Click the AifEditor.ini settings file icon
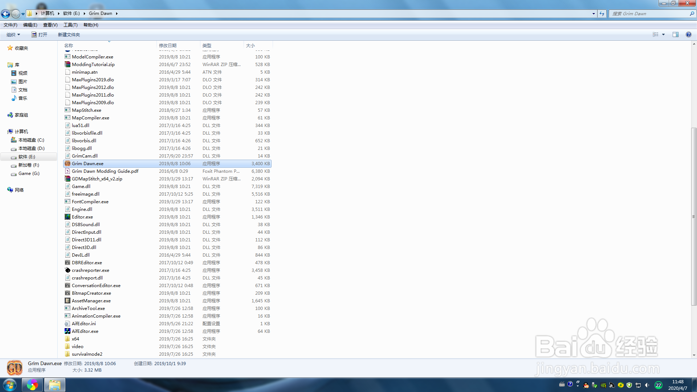Viewport: 697px width, 392px height. [x=68, y=324]
